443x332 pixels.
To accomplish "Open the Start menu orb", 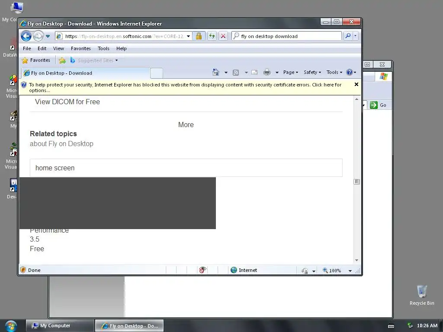I will [10, 326].
